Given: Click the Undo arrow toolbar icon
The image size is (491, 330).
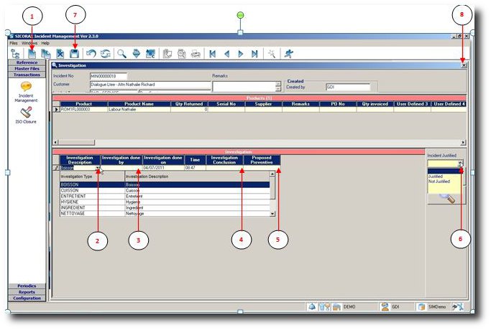Looking at the screenshot, I should 91,53.
